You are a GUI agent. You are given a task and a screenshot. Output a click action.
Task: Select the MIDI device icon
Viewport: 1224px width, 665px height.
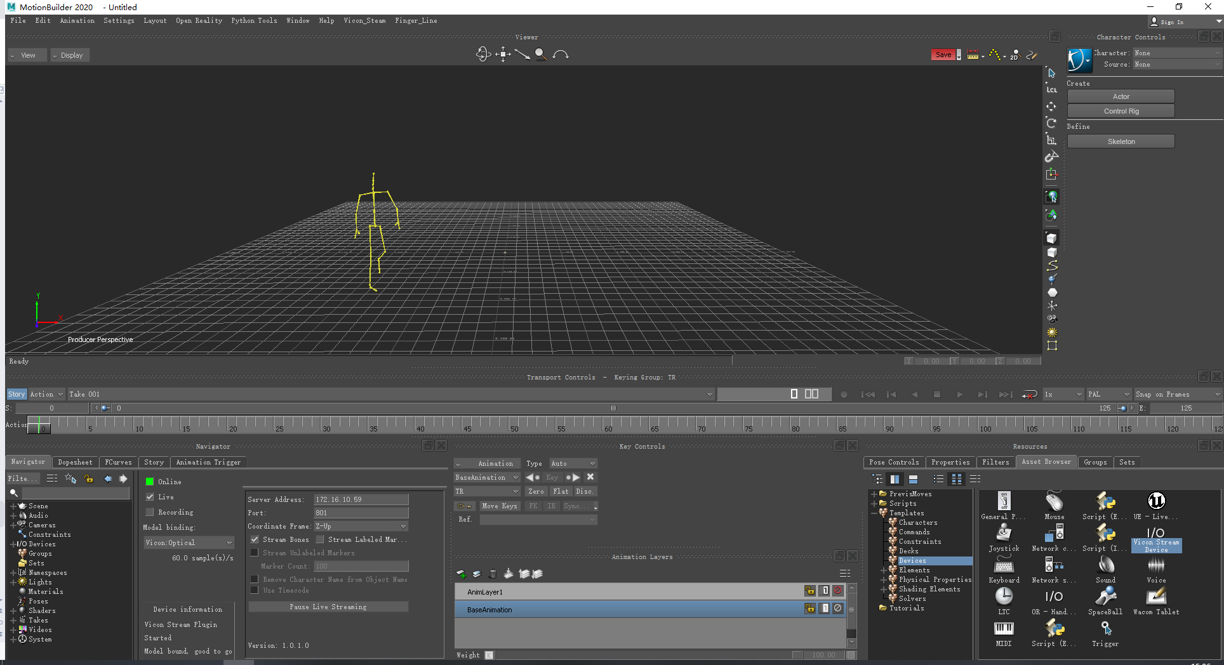pyautogui.click(x=1004, y=629)
